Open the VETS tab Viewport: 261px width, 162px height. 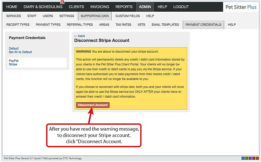click(141, 25)
